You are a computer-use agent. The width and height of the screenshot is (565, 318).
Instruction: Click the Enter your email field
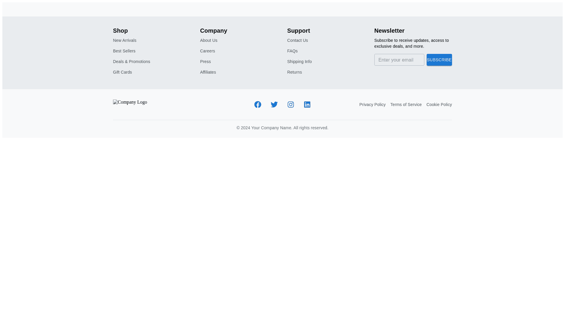coord(399,60)
